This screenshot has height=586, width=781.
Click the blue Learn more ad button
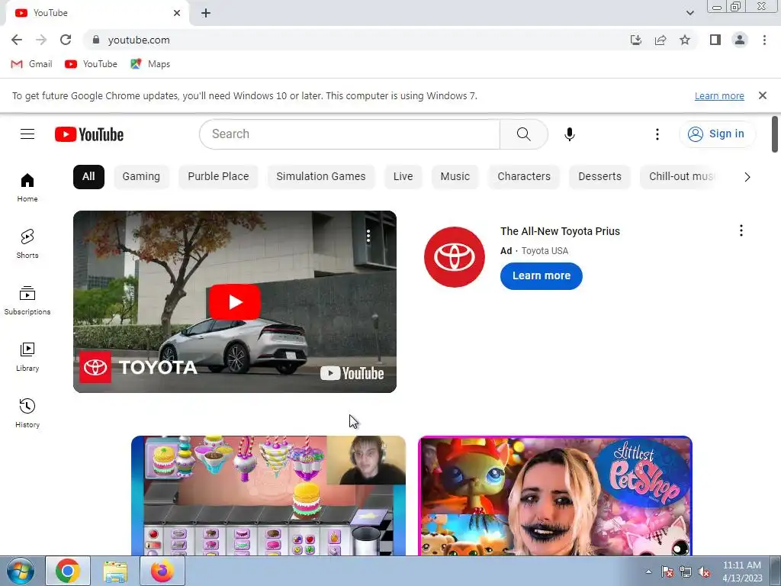click(x=541, y=276)
